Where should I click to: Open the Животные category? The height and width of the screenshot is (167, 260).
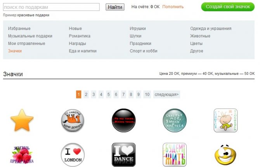[200, 36]
